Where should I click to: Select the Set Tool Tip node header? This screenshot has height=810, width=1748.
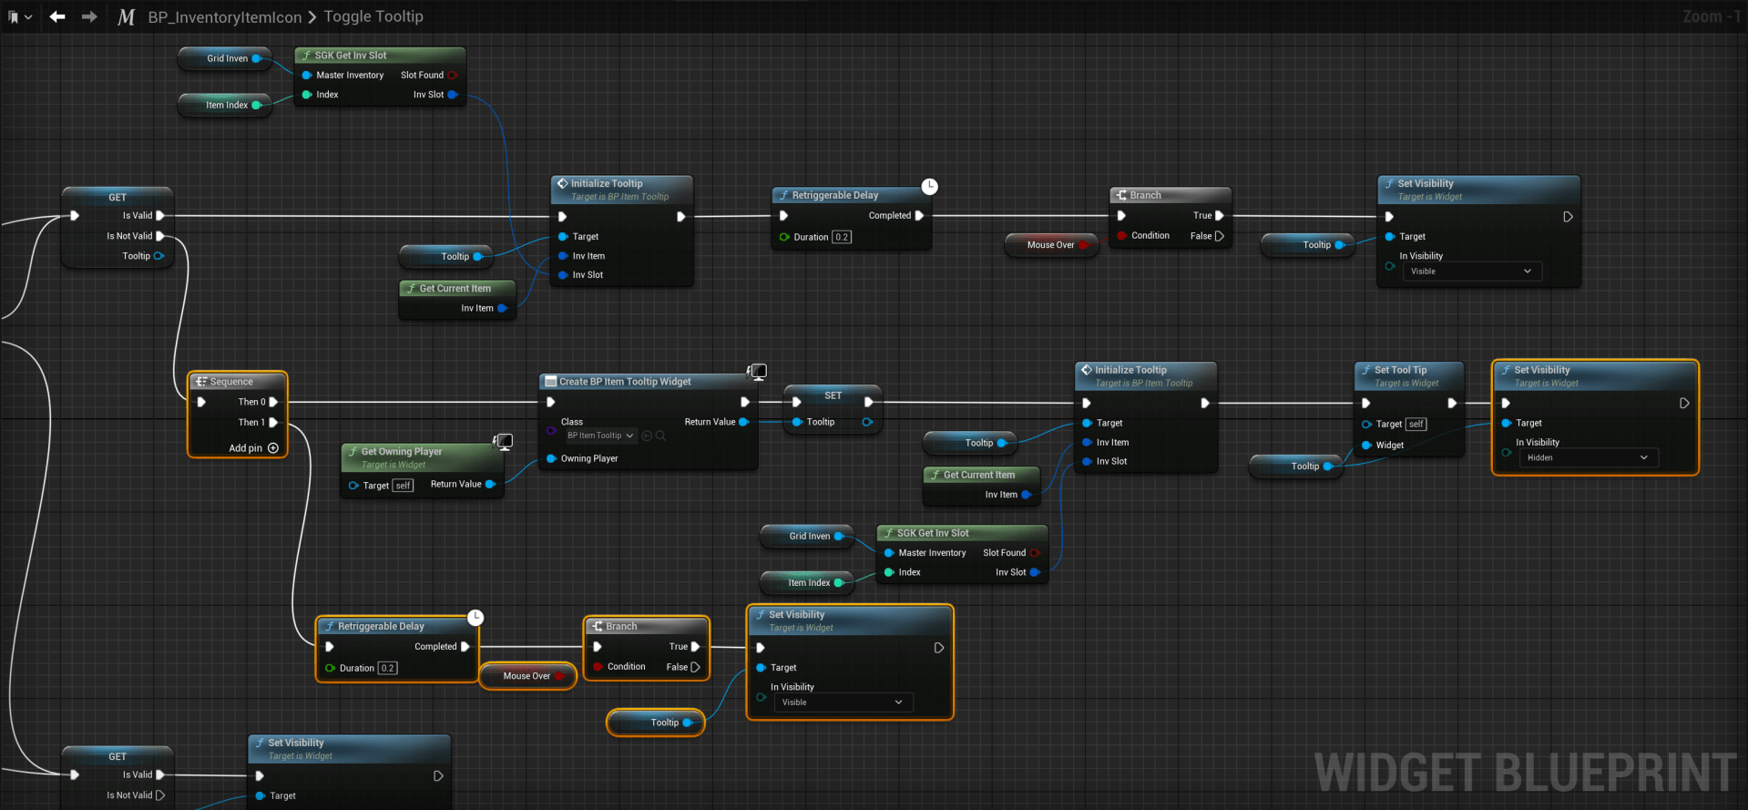(1400, 370)
